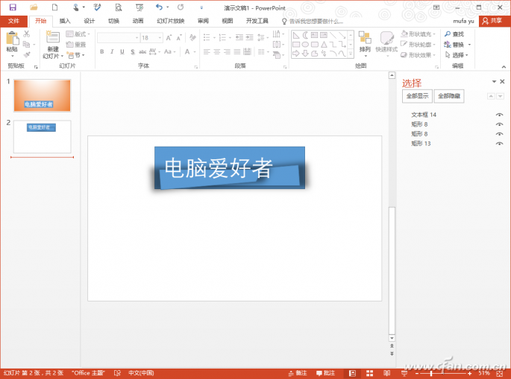Switch to Transitions (切换) tab

pos(113,21)
